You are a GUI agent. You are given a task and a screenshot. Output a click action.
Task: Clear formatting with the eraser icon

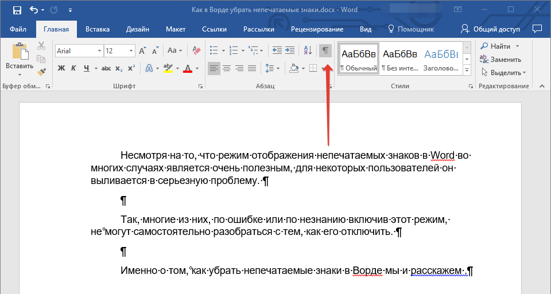click(x=197, y=50)
